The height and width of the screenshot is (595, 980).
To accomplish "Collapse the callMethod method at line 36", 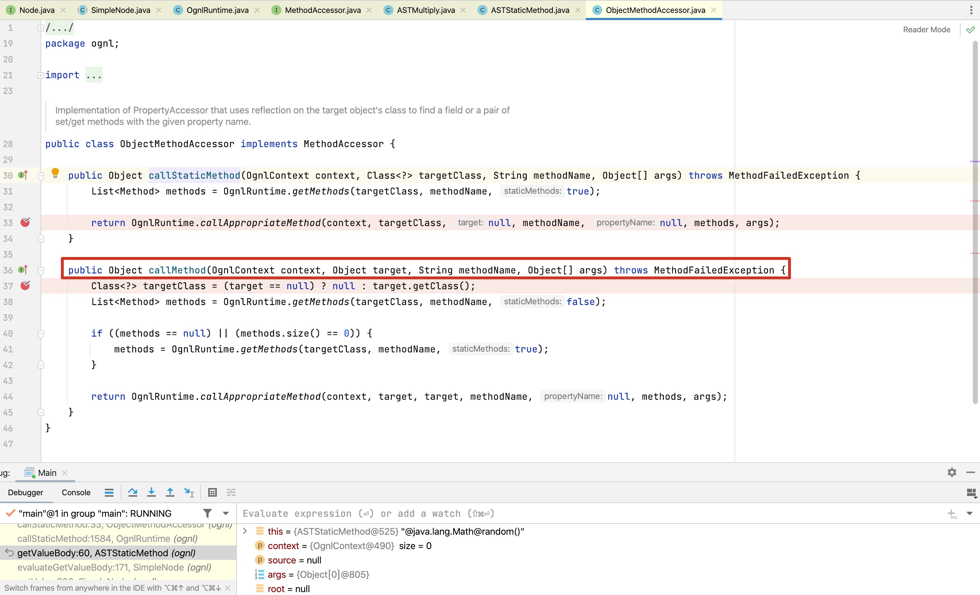I will (41, 271).
